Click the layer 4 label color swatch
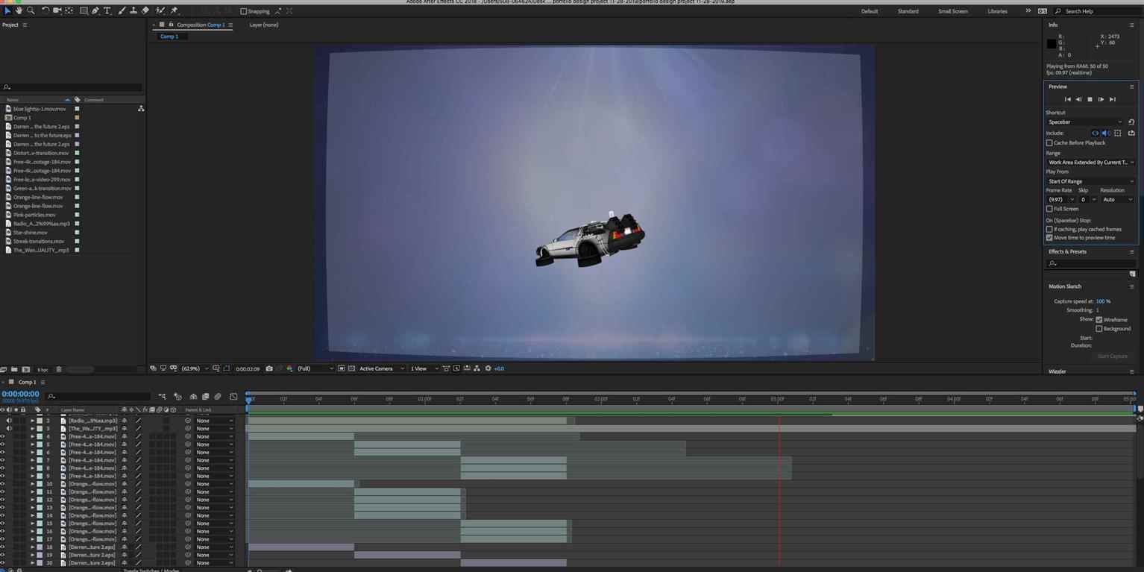Screen dimensions: 1144x572 point(40,436)
